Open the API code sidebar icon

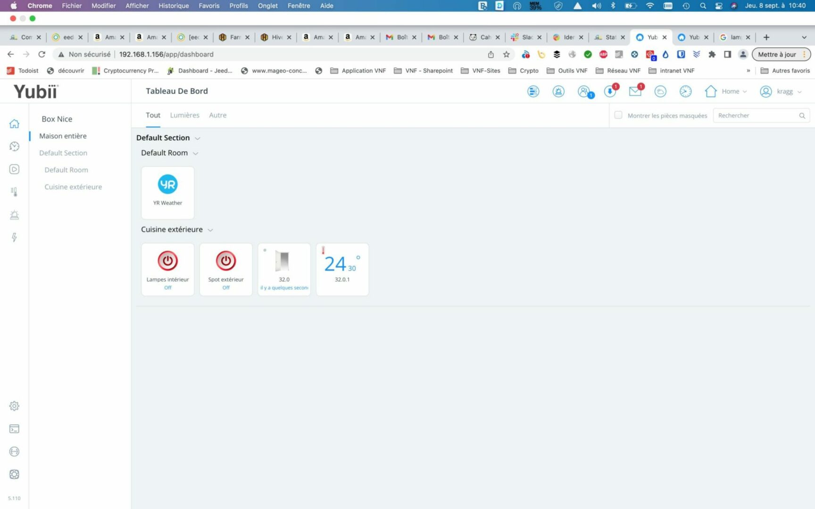tap(14, 452)
